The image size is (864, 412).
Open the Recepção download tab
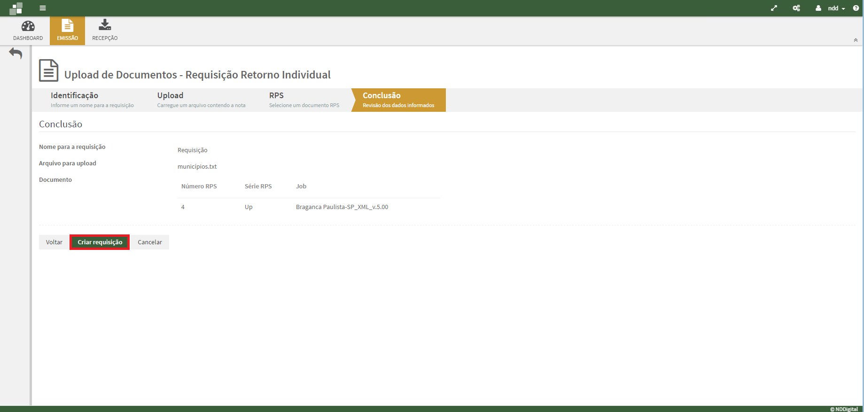105,31
